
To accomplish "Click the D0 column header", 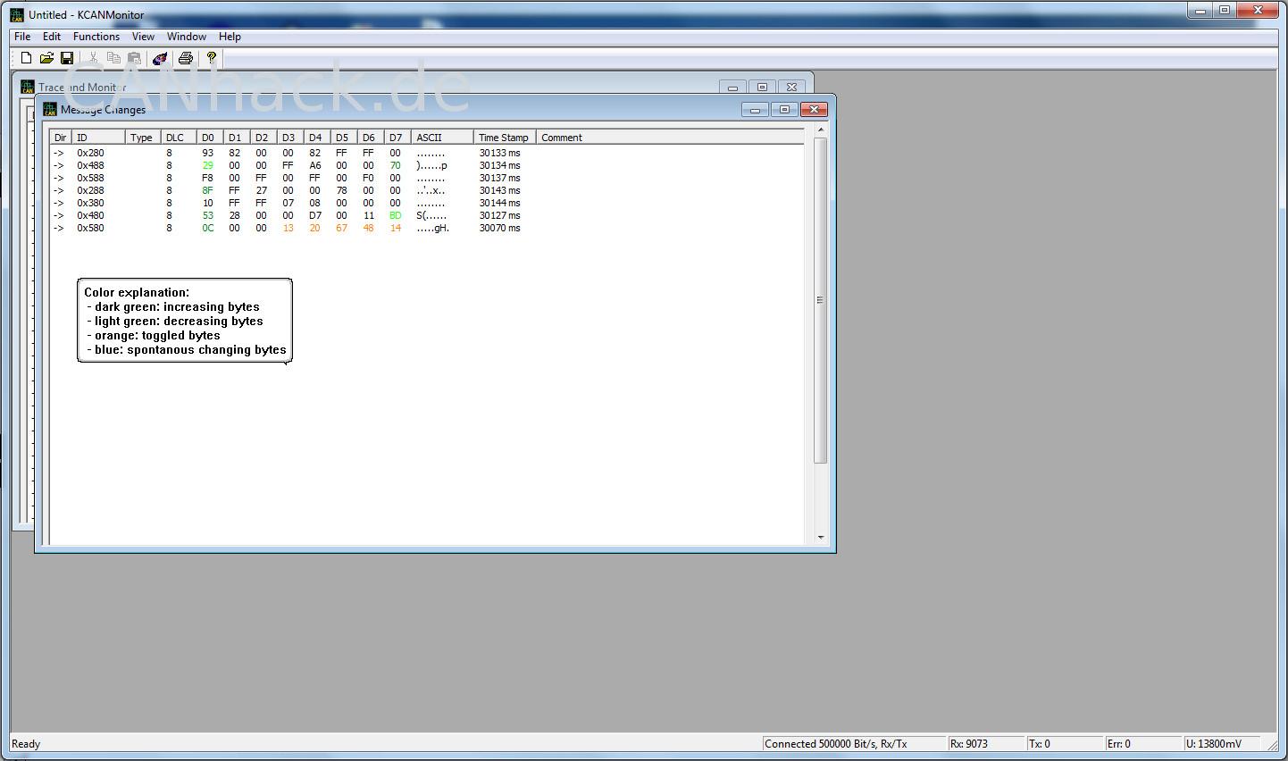I will (x=210, y=138).
